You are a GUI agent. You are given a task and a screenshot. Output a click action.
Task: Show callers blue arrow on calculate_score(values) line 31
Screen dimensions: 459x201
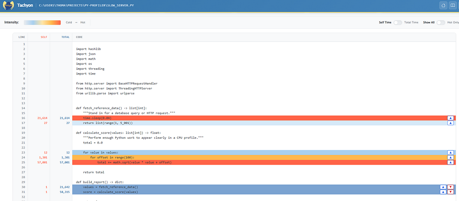(443, 192)
